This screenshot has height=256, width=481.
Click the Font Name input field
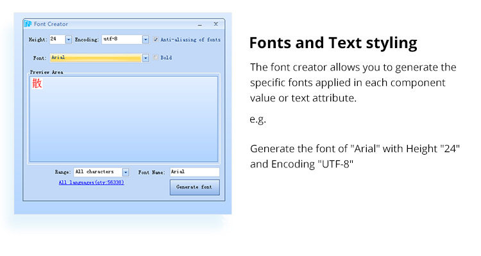[195, 172]
